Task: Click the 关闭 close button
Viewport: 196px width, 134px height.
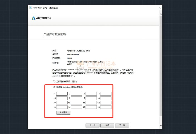Action: 107,125
